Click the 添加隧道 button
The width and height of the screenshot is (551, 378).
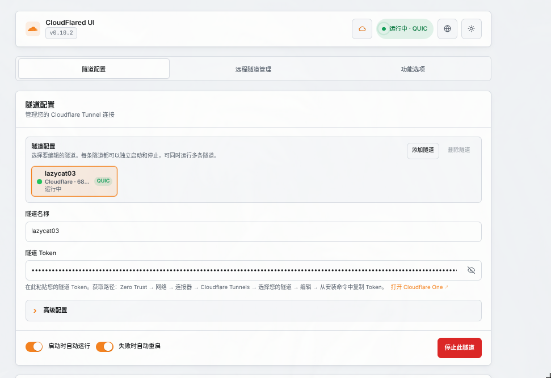tap(423, 150)
